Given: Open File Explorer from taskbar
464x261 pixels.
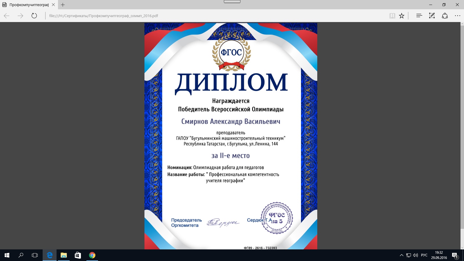Looking at the screenshot, I should [x=64, y=255].
